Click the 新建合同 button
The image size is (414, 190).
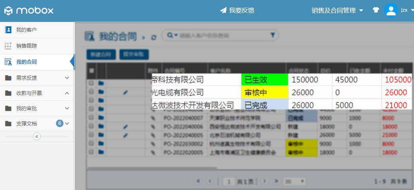pos(101,54)
